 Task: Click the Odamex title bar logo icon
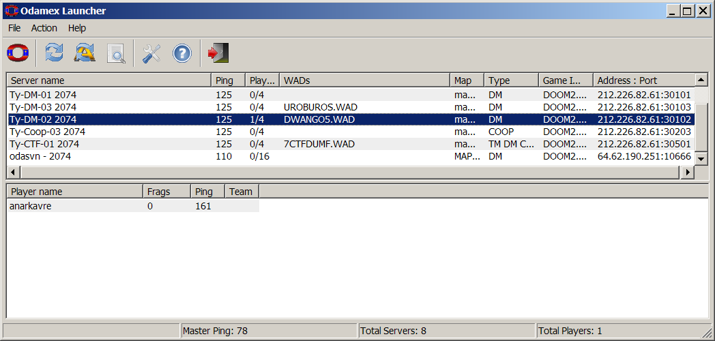click(12, 11)
